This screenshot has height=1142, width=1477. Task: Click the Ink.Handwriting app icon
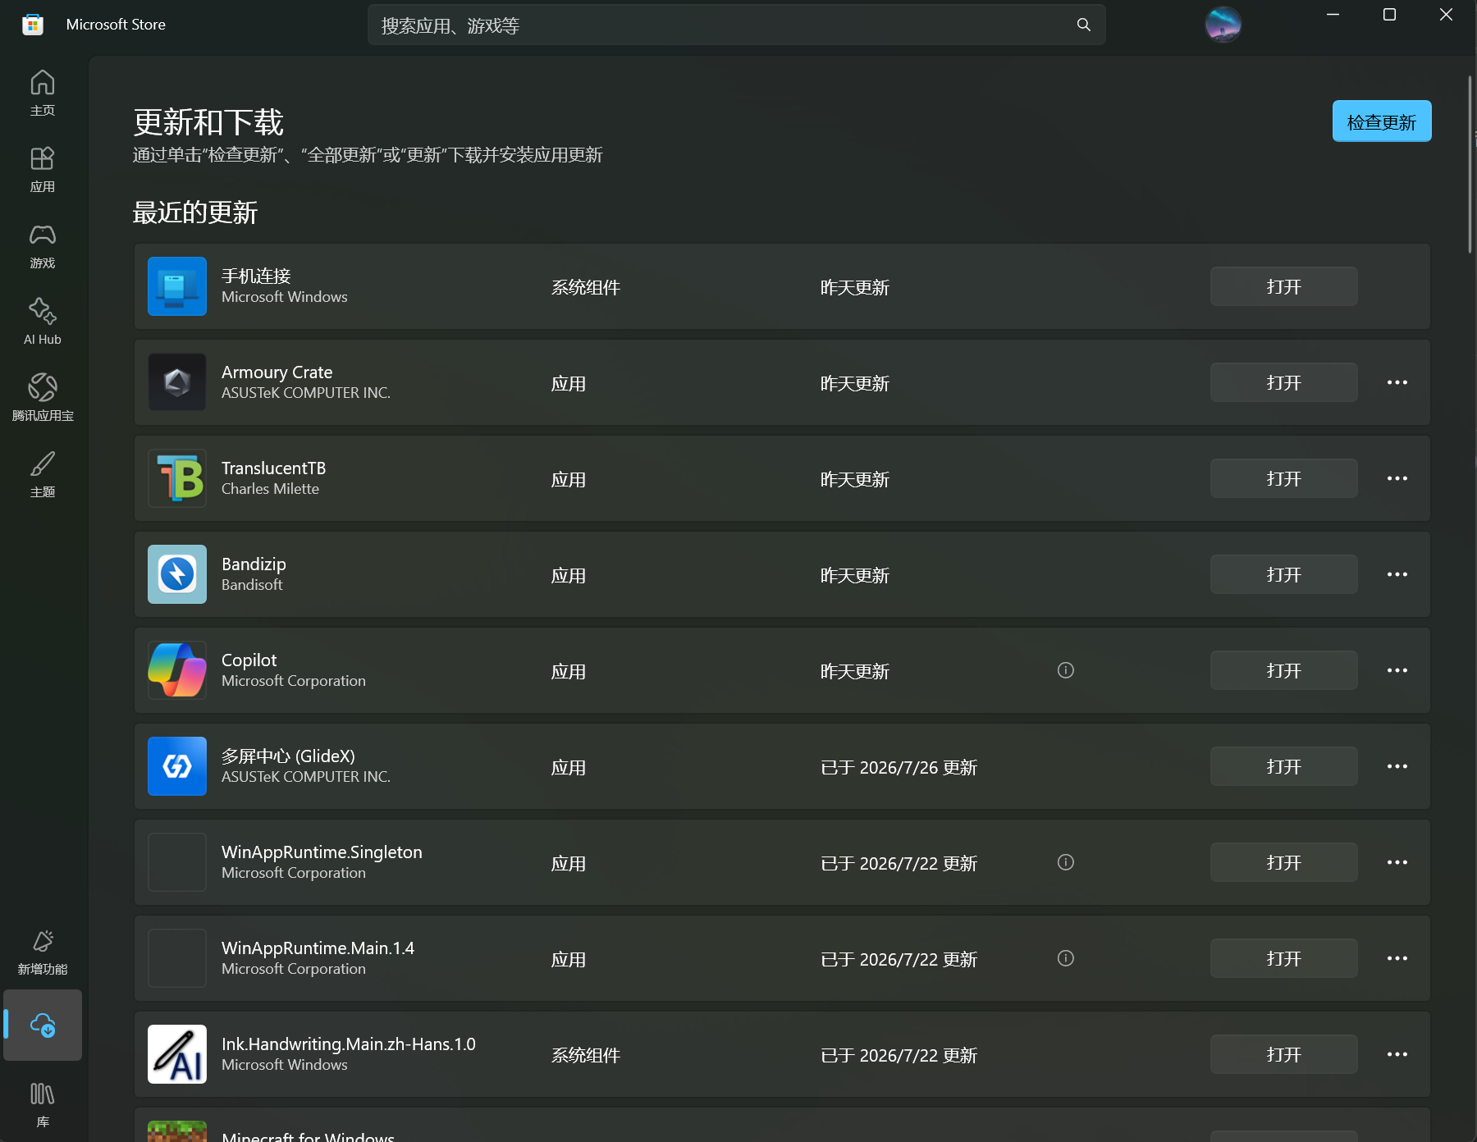(x=177, y=1054)
